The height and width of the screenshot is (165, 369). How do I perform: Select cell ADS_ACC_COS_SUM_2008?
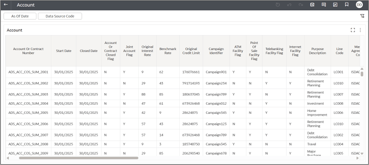(x=28, y=144)
